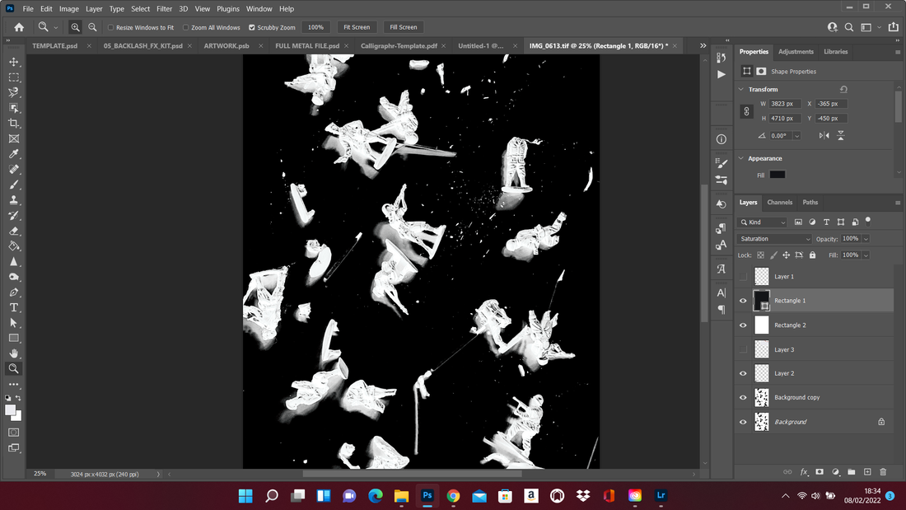Image resolution: width=906 pixels, height=510 pixels.
Task: Open Lightroom from the taskbar
Action: (661, 495)
